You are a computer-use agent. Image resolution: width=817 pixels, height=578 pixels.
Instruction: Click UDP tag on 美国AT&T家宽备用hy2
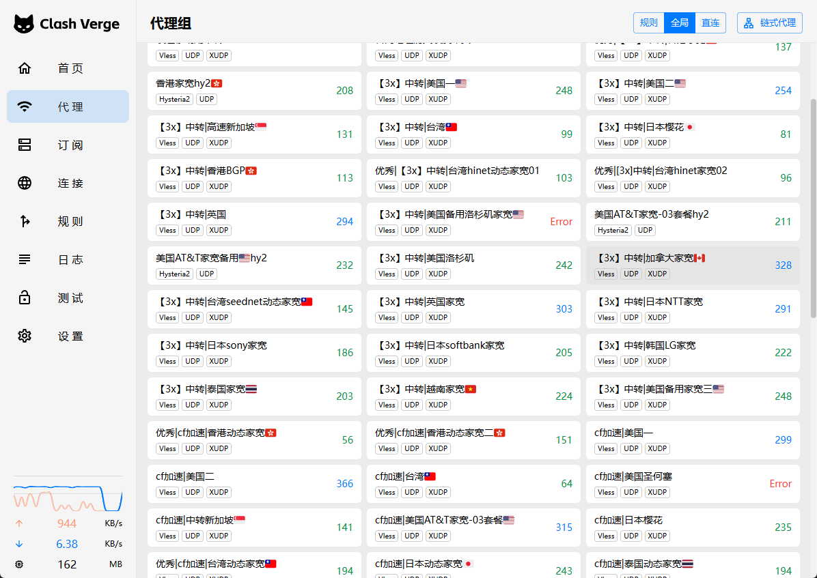pyautogui.click(x=207, y=274)
